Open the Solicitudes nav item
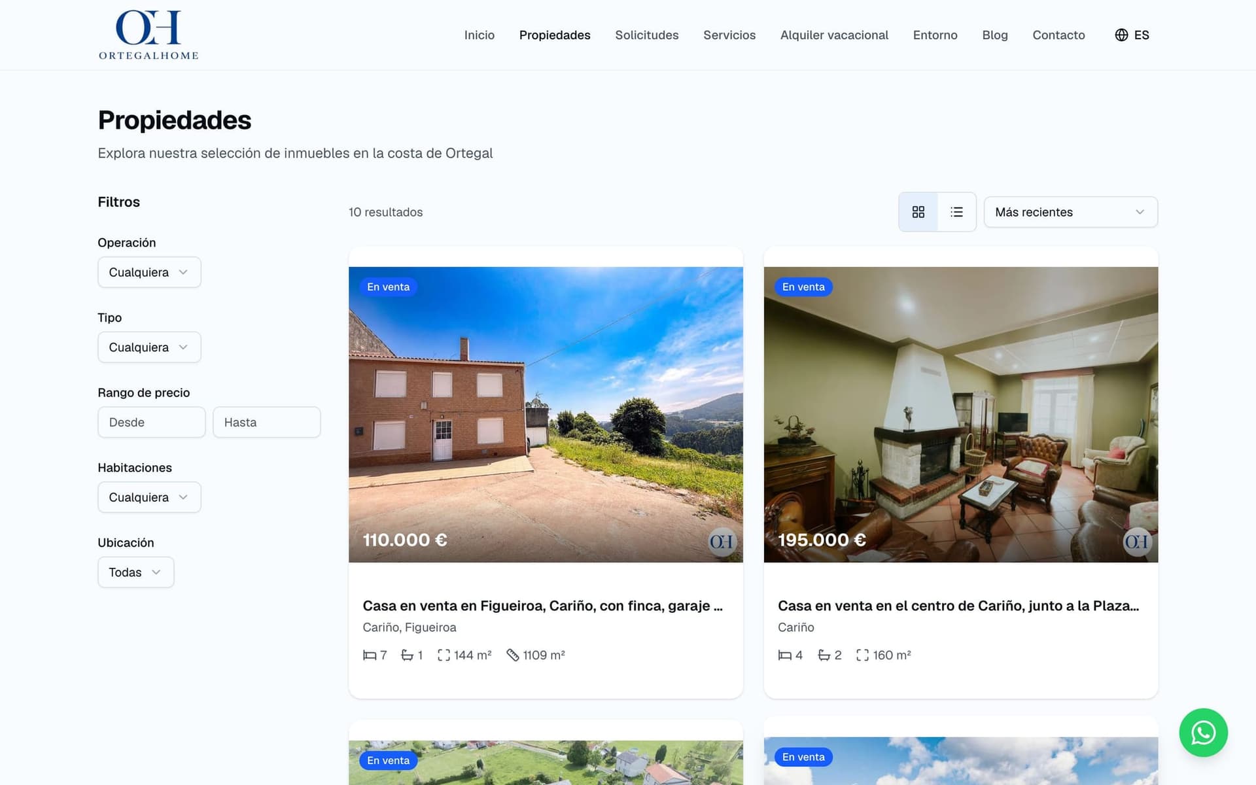This screenshot has width=1256, height=785. click(646, 35)
